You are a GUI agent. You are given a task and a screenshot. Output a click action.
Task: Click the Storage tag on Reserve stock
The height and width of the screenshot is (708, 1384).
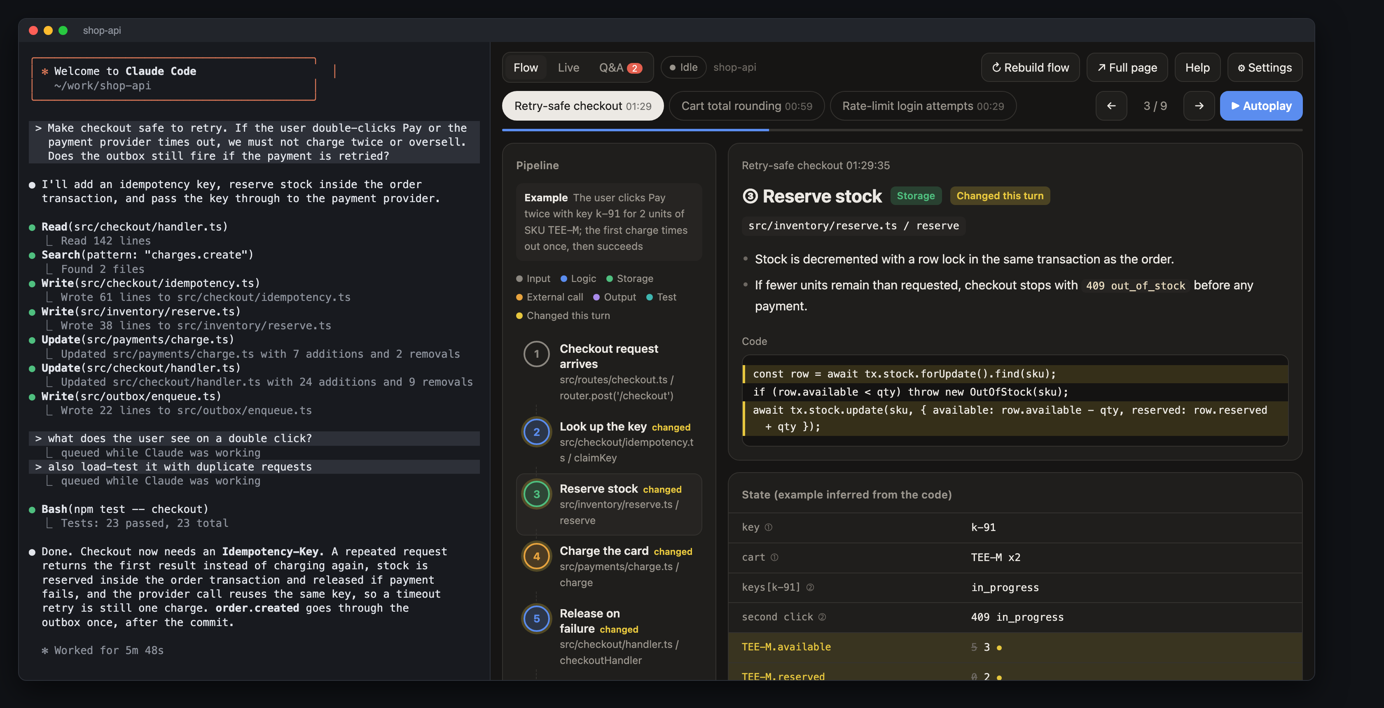coord(916,196)
